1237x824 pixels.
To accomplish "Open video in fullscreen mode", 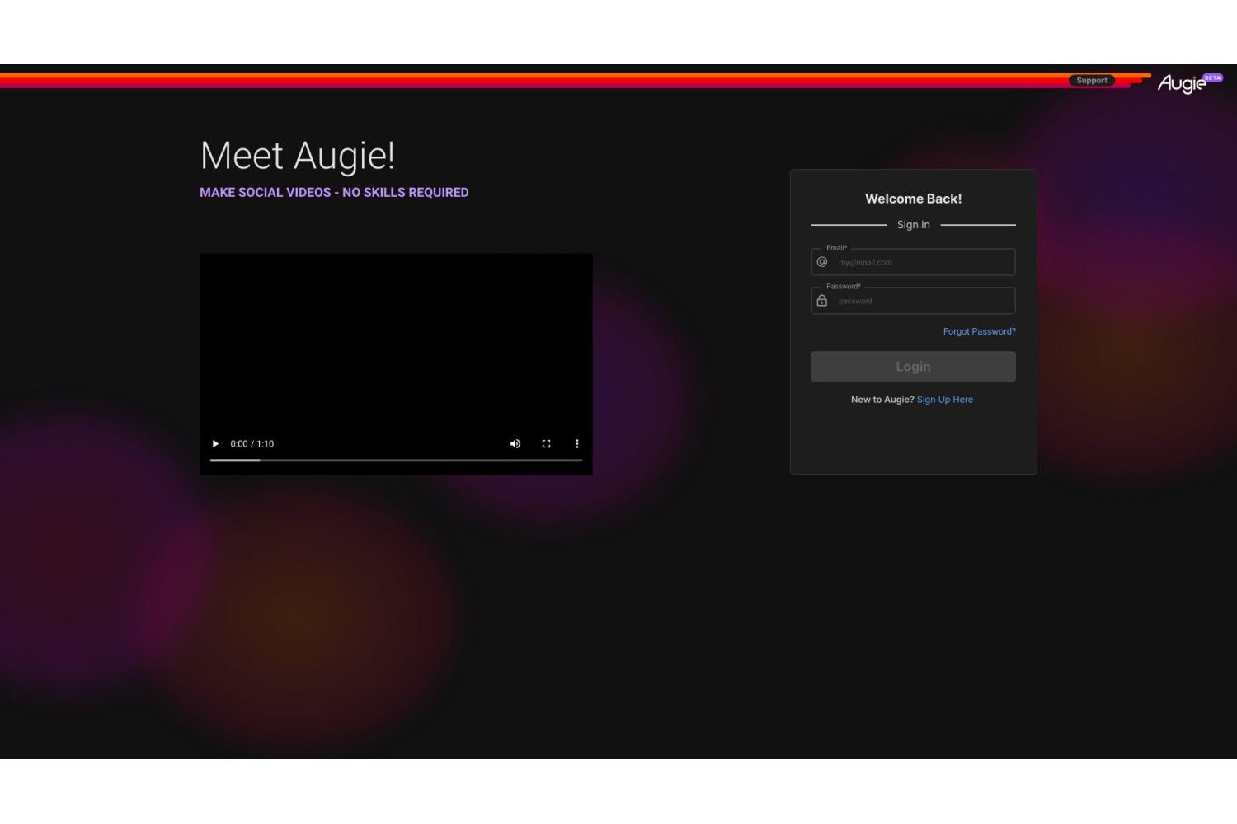I will click(x=546, y=443).
